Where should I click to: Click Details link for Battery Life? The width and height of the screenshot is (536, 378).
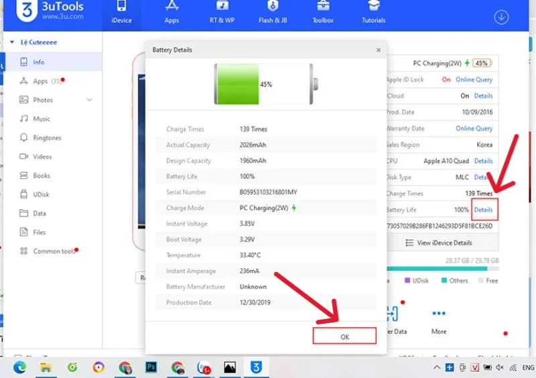483,210
